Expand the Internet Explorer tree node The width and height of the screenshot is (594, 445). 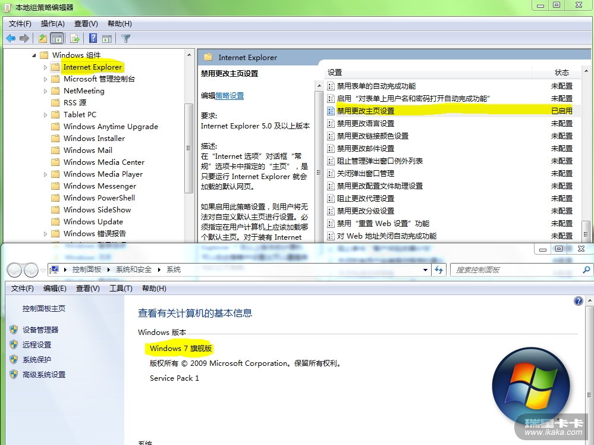(x=45, y=67)
